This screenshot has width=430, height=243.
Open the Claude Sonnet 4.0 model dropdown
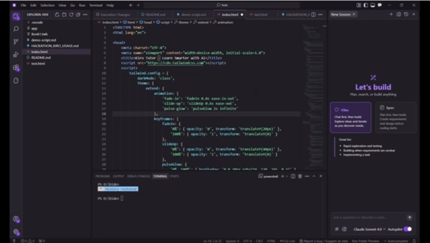click(369, 229)
